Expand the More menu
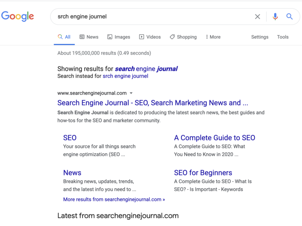Screen dimensions: 302x226 coord(213,37)
